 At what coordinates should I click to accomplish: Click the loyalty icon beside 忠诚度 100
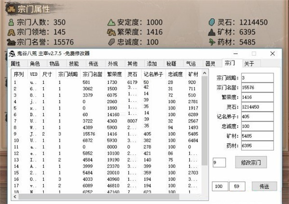(112, 42)
